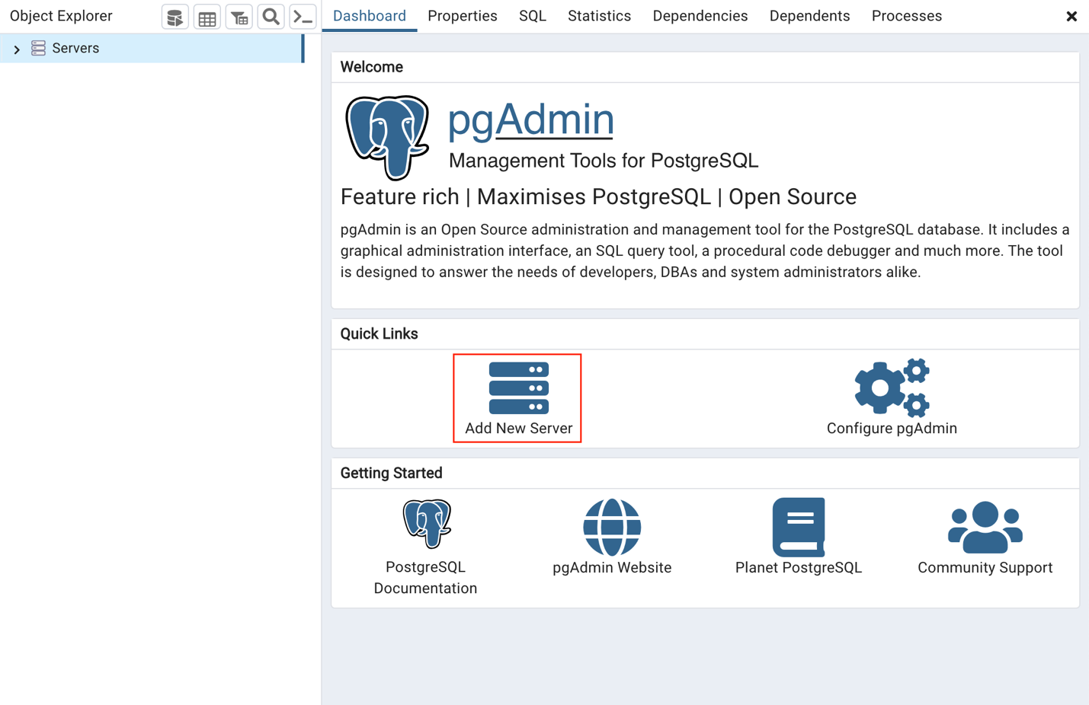Click the pgAdmin elephant logo

click(x=388, y=138)
